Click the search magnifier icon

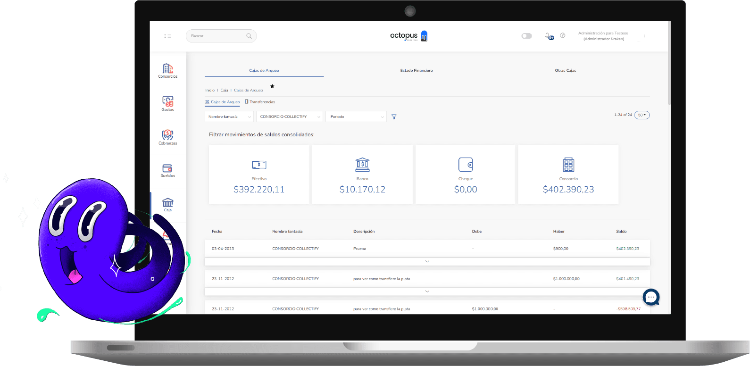[249, 36]
